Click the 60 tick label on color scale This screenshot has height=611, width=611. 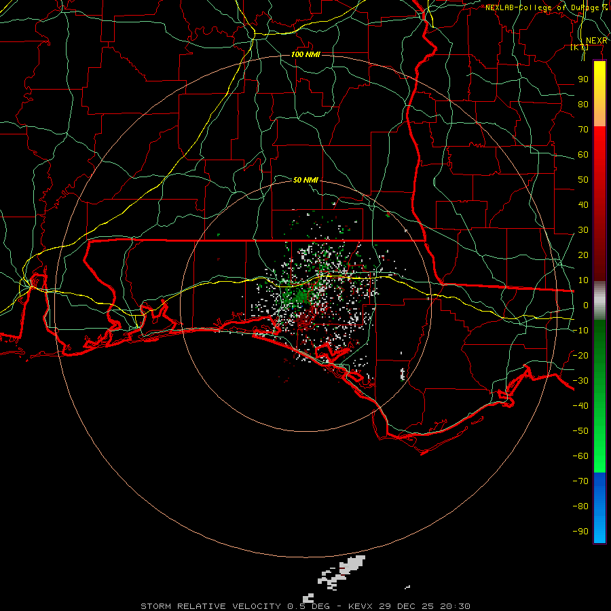pyautogui.click(x=583, y=155)
